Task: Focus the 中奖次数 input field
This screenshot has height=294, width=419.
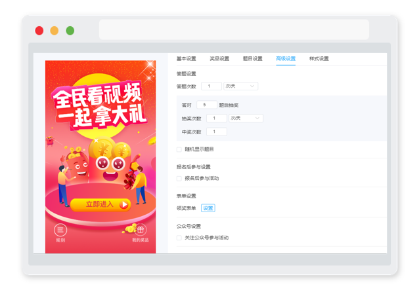Action: click(217, 132)
